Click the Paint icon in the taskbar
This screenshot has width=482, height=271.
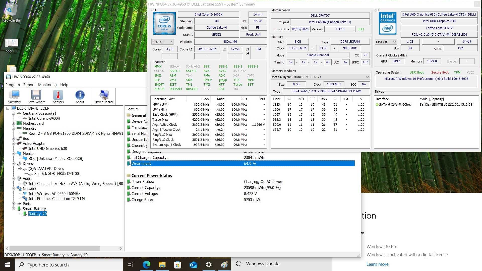(x=224, y=265)
